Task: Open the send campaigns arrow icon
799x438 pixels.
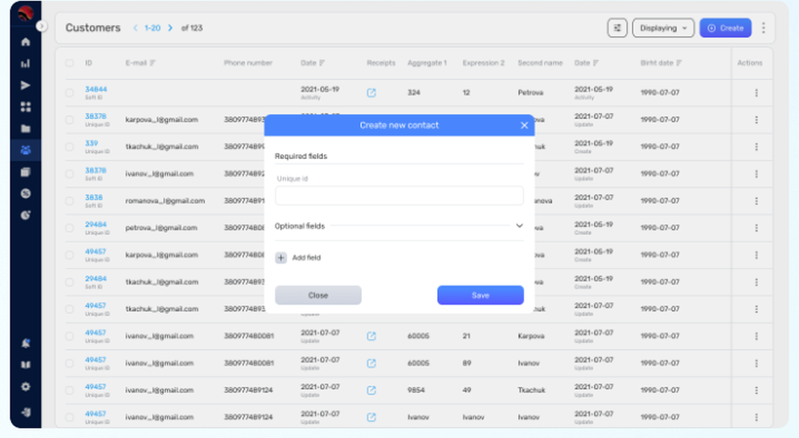Action: coord(26,86)
